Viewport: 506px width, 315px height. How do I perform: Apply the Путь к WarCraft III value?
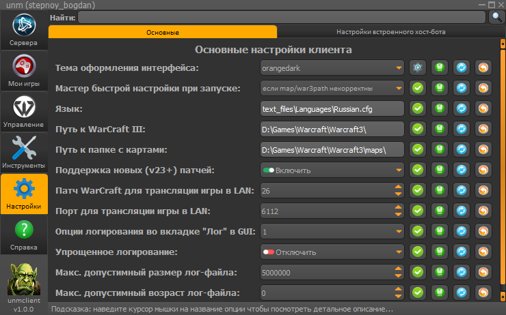tap(418, 129)
